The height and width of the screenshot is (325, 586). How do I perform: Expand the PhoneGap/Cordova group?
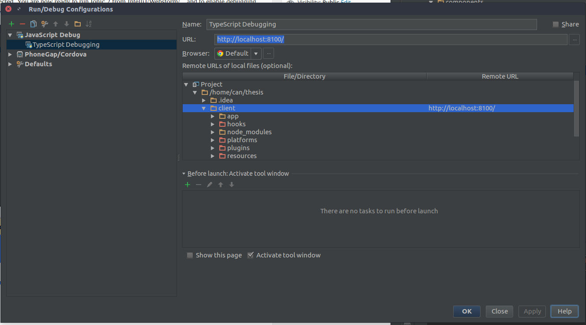coord(11,54)
